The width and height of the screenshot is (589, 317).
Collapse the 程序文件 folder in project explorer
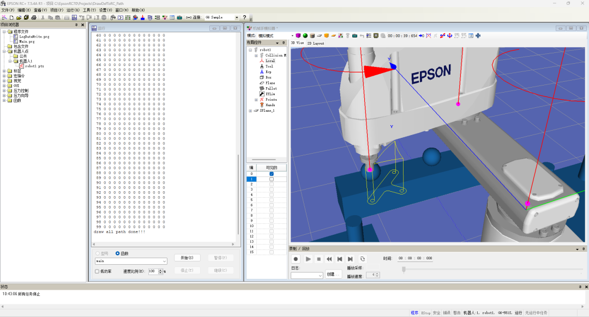click(x=4, y=32)
